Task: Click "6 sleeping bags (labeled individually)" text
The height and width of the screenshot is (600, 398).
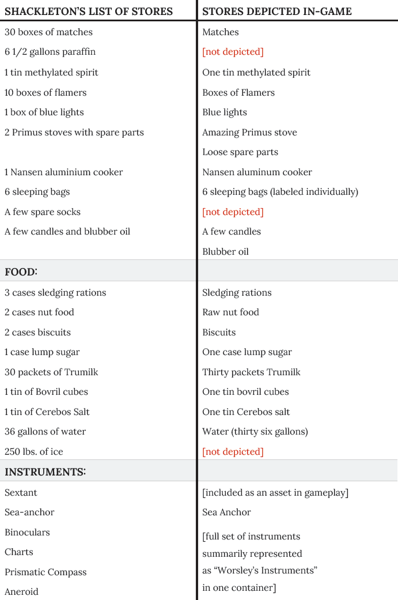Action: [x=280, y=192]
